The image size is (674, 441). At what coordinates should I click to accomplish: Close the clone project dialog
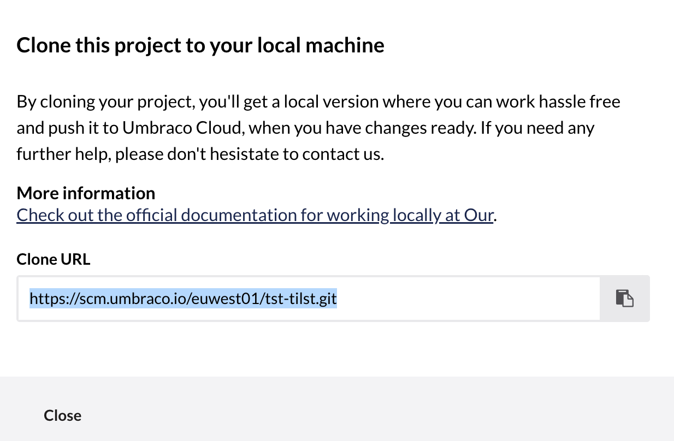pos(63,415)
